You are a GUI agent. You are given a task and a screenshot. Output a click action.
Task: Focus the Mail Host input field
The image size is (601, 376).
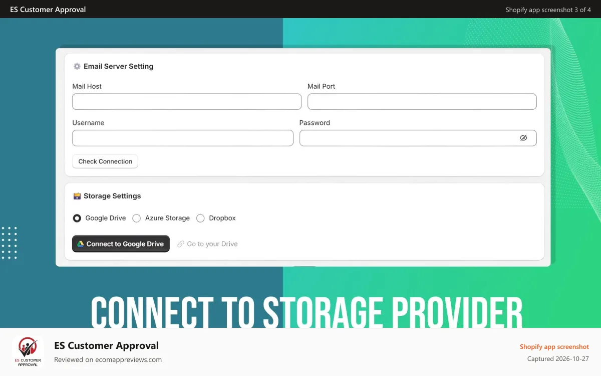point(187,101)
